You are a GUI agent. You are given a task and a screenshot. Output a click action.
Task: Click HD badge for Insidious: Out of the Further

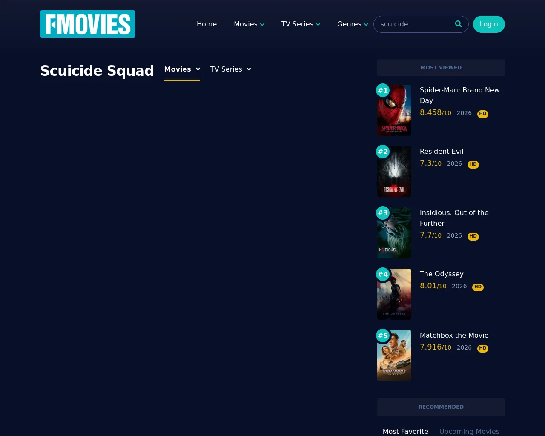[473, 236]
